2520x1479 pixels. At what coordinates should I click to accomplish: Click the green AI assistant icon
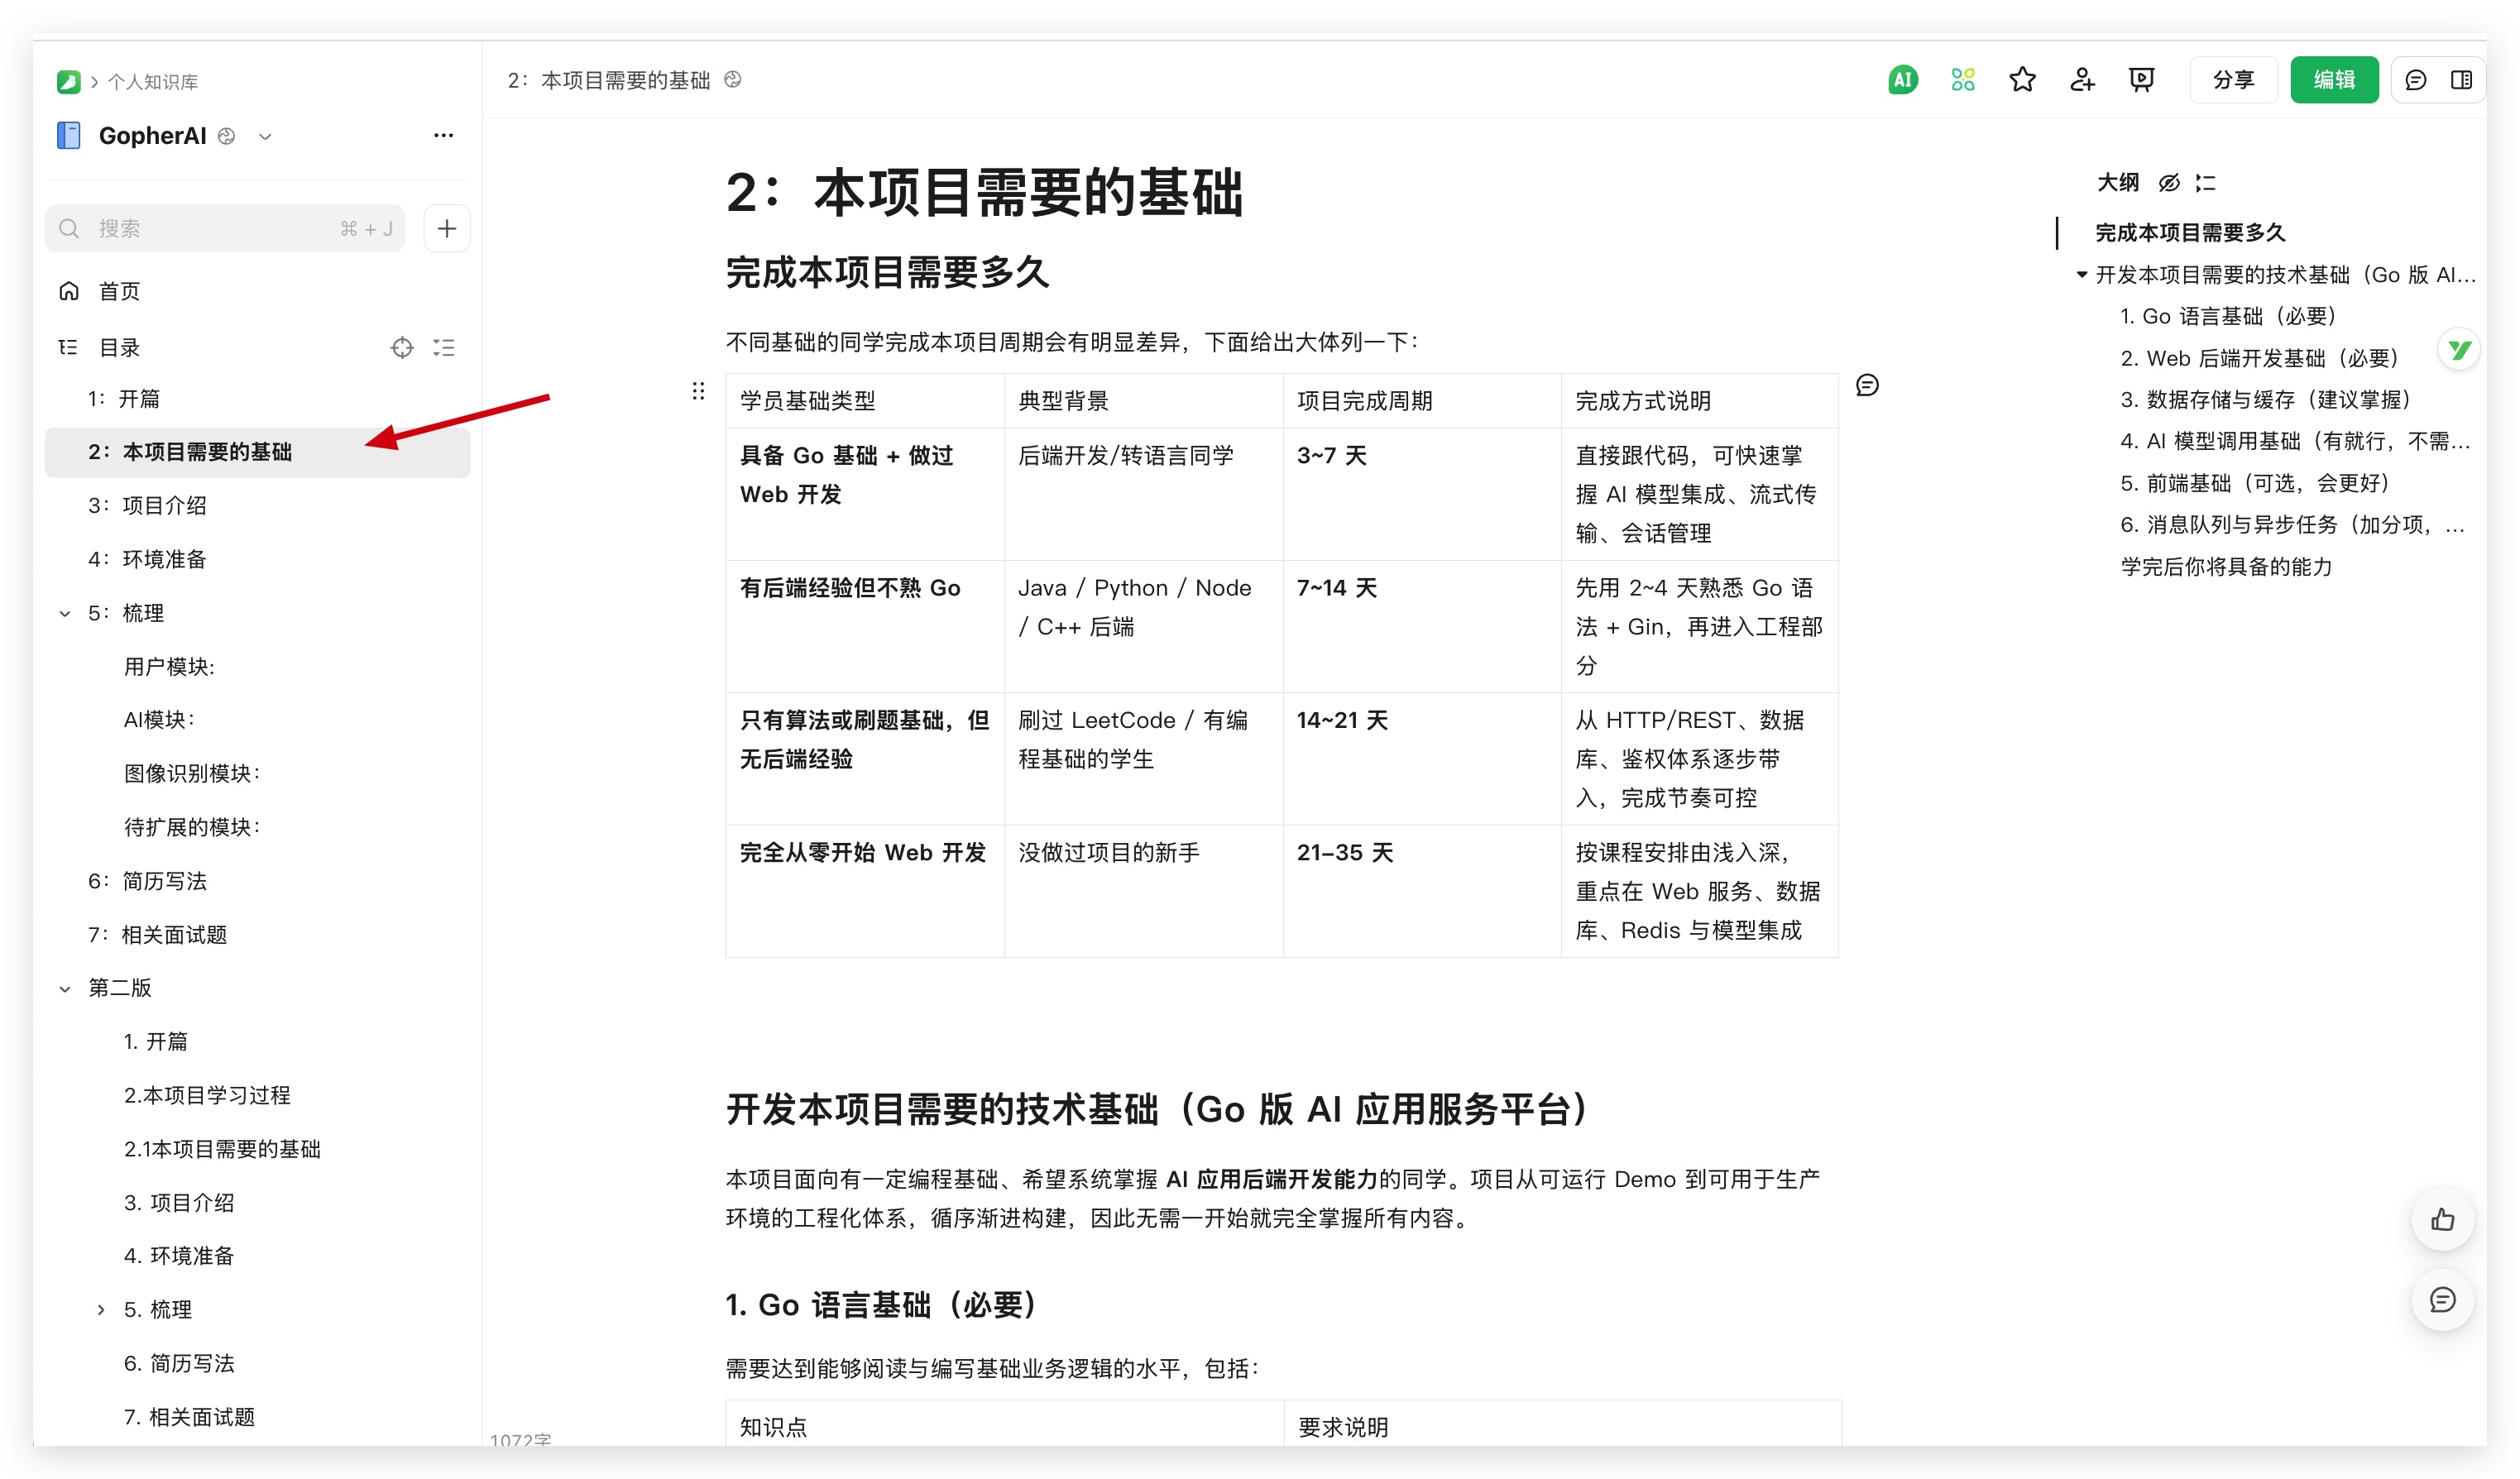(x=1902, y=80)
